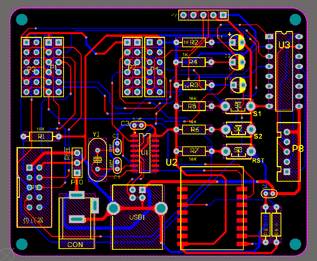Image resolution: width=317 pixels, height=261 pixels.
Task: Select the P4 header designator
Action: 154,69
